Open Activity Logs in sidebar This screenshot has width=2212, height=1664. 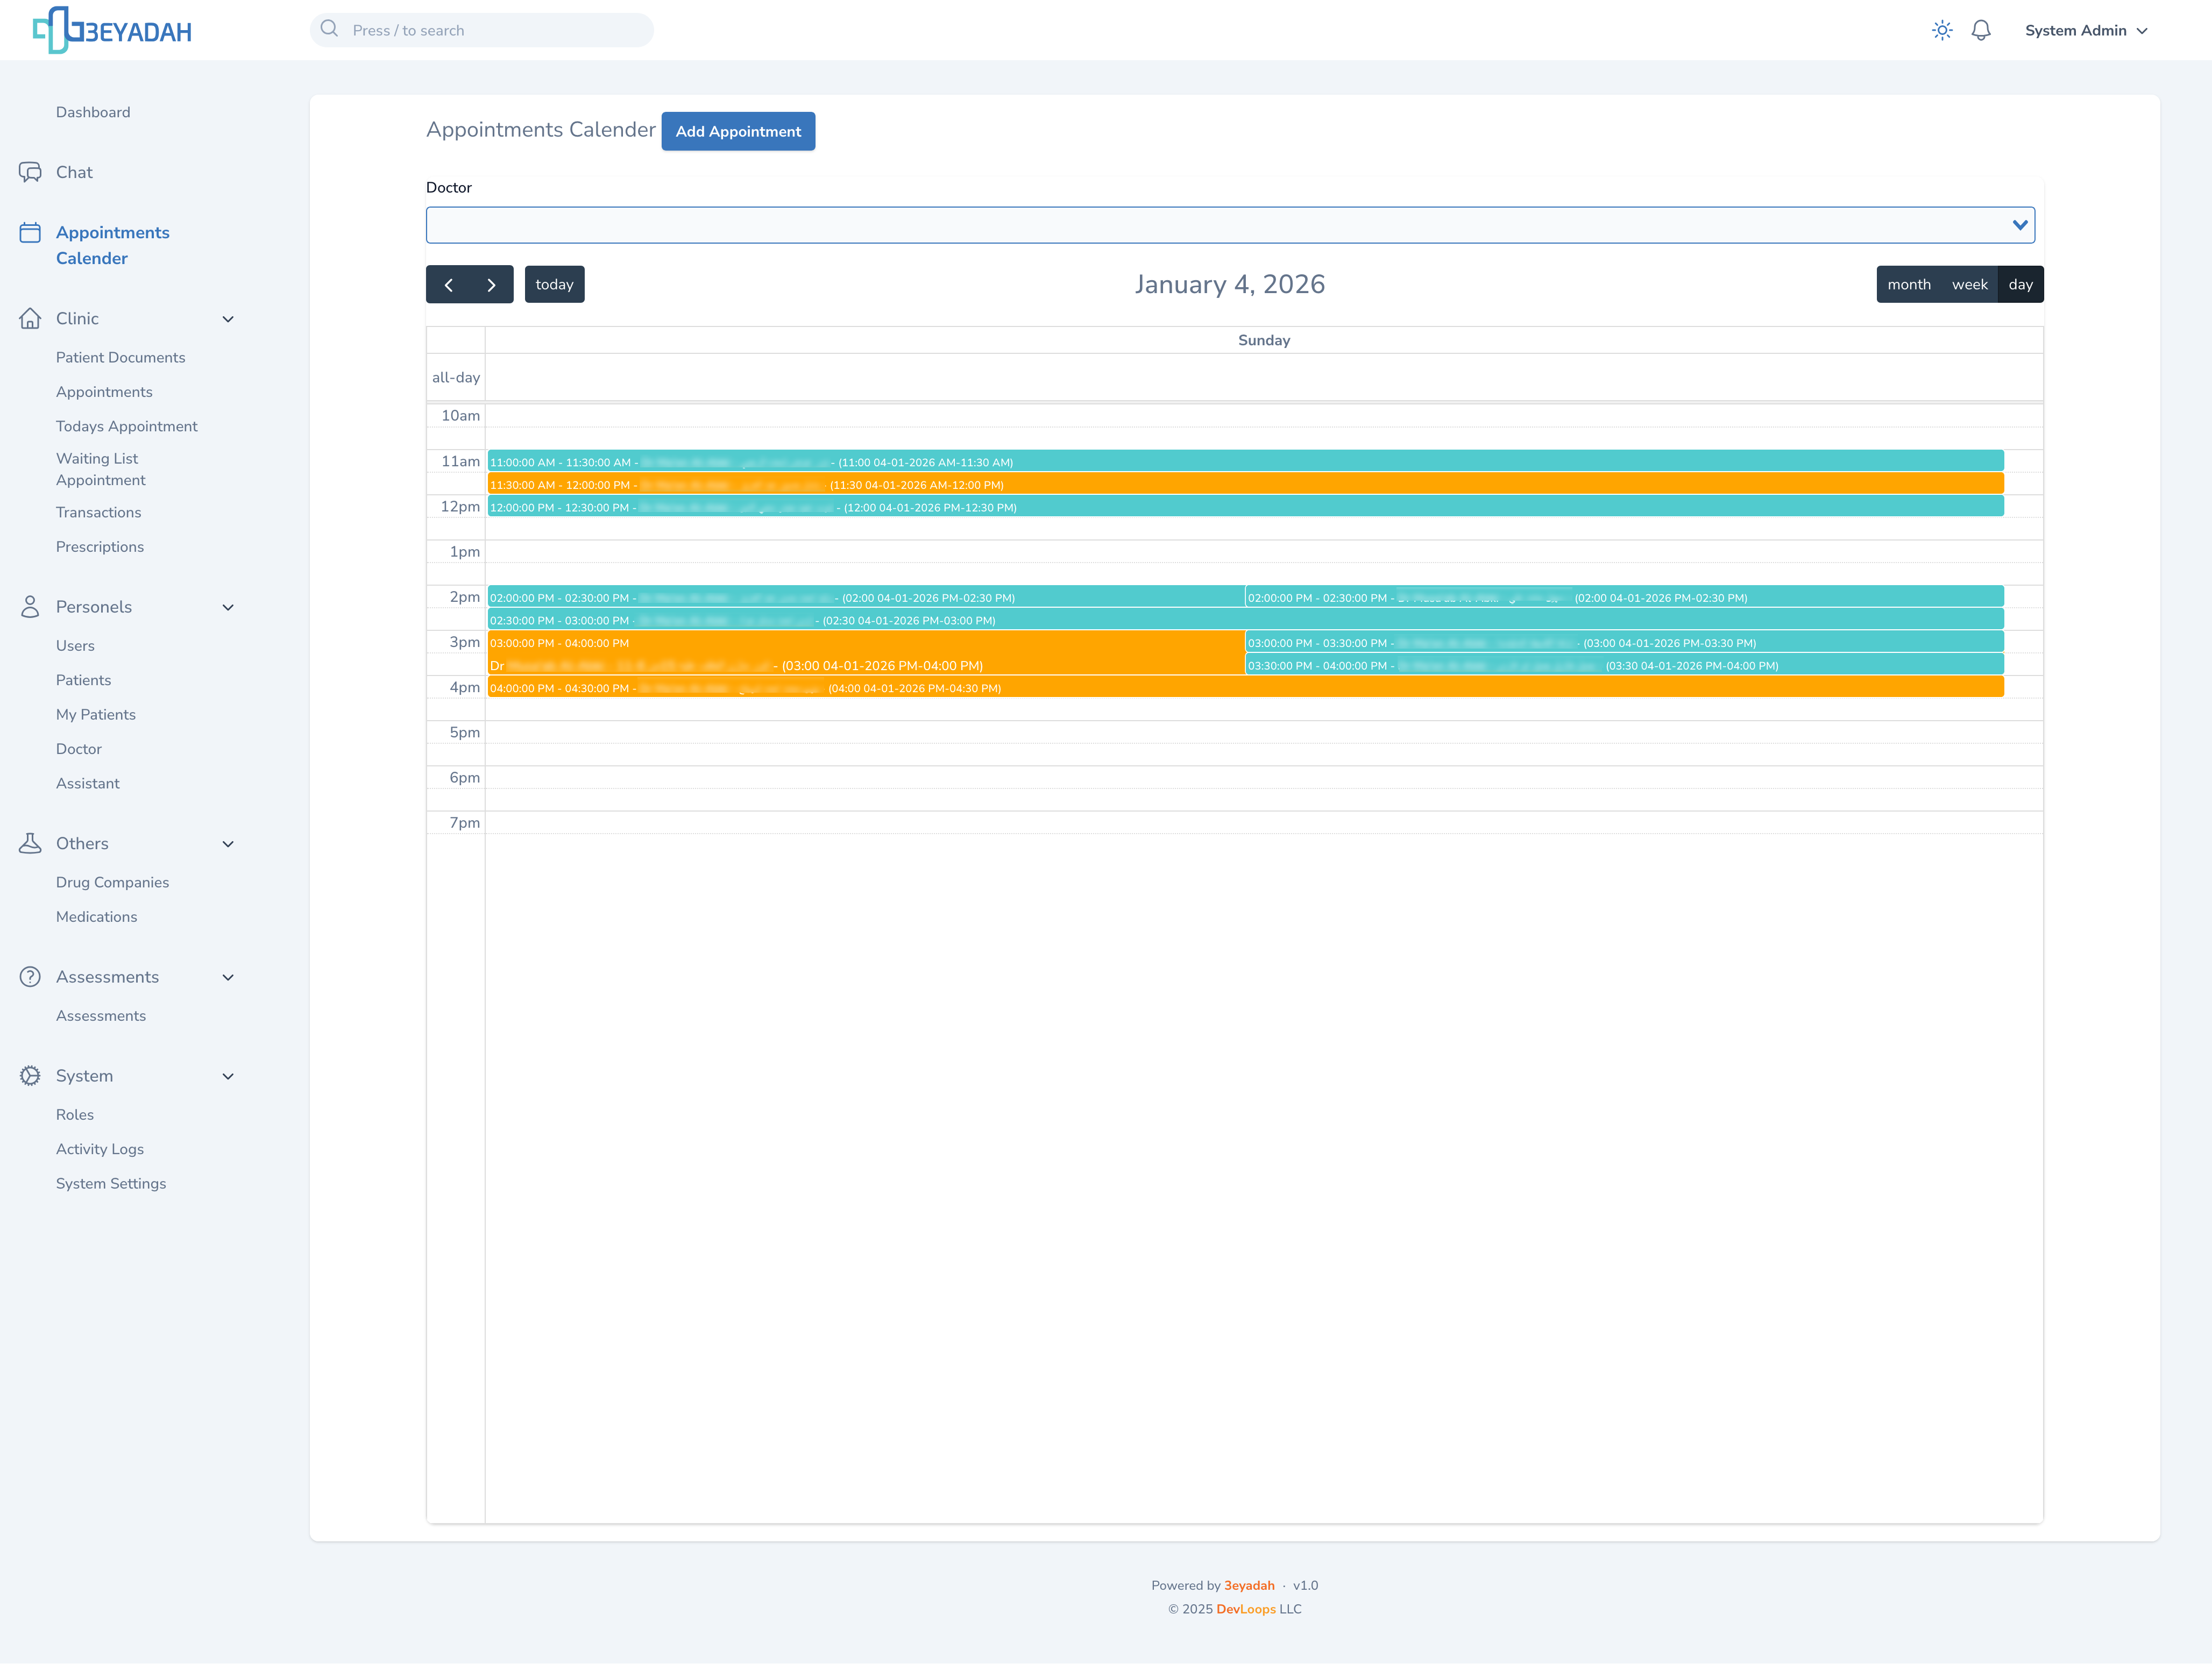click(99, 1149)
